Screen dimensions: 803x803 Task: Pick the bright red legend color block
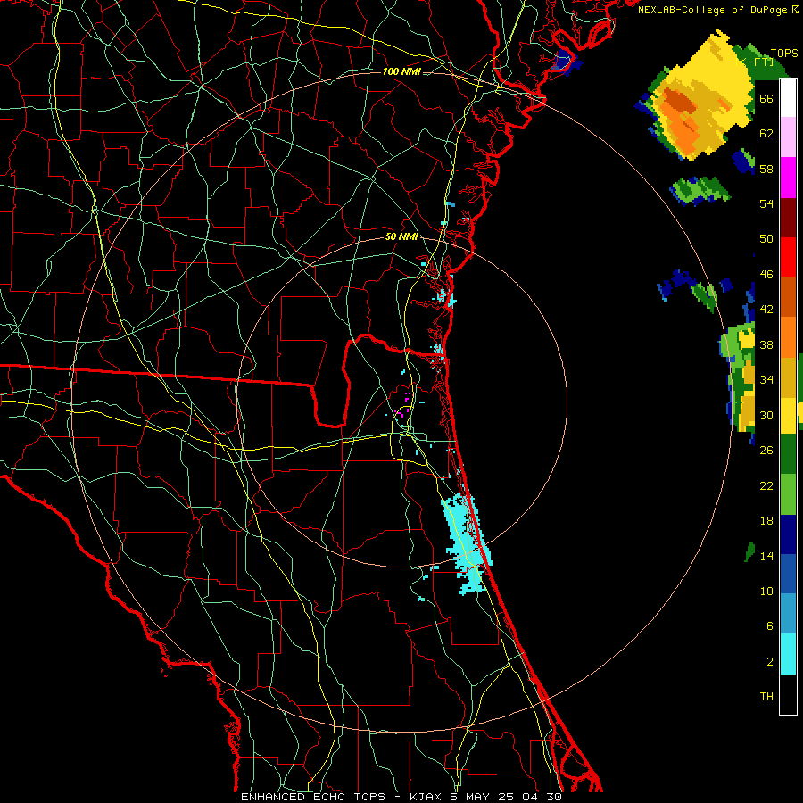[788, 257]
